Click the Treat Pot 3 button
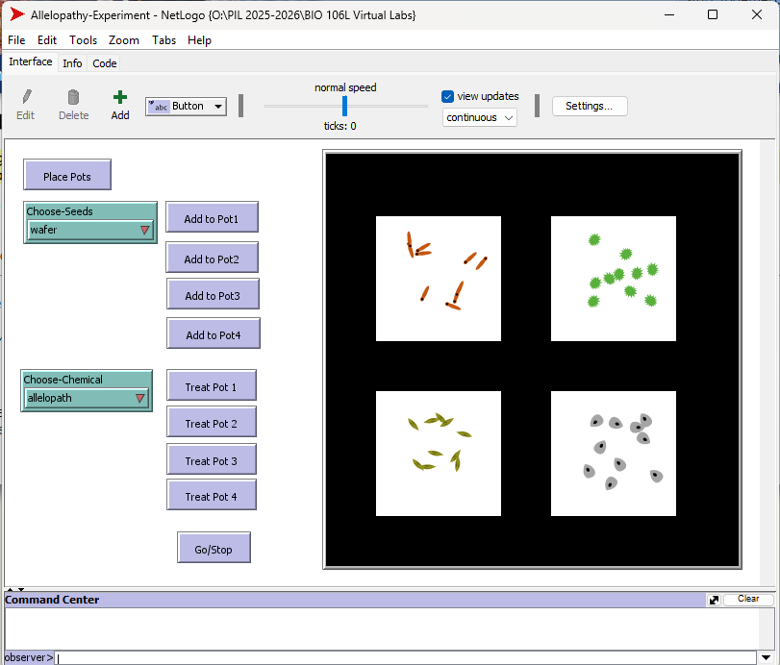 (212, 459)
